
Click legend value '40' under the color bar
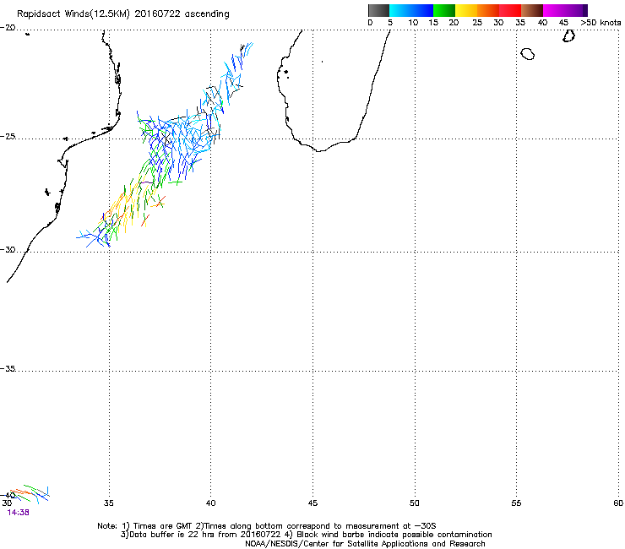542,23
